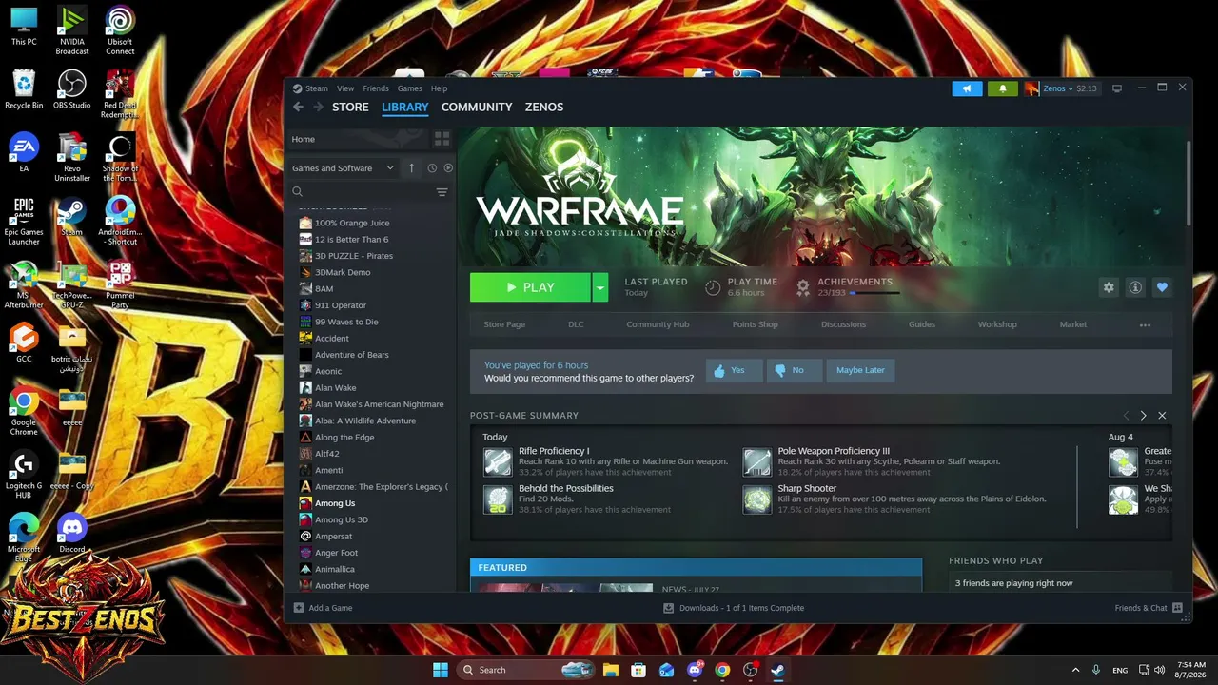Viewport: 1218px width, 685px height.
Task: Open Steam app in the taskbar
Action: 777,670
